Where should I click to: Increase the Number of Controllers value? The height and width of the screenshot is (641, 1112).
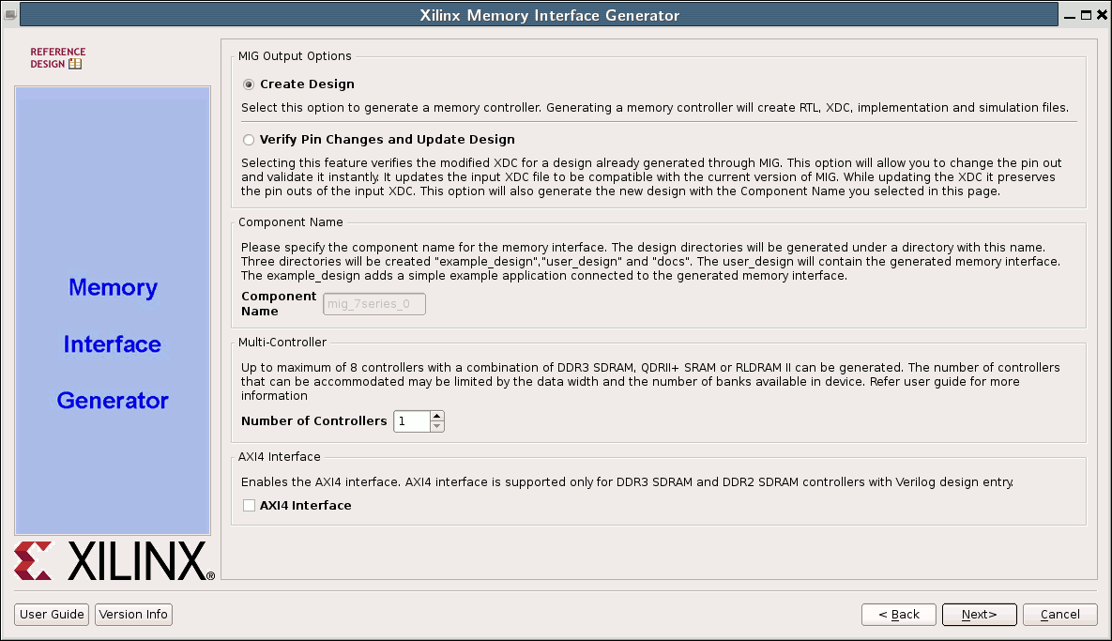(437, 416)
